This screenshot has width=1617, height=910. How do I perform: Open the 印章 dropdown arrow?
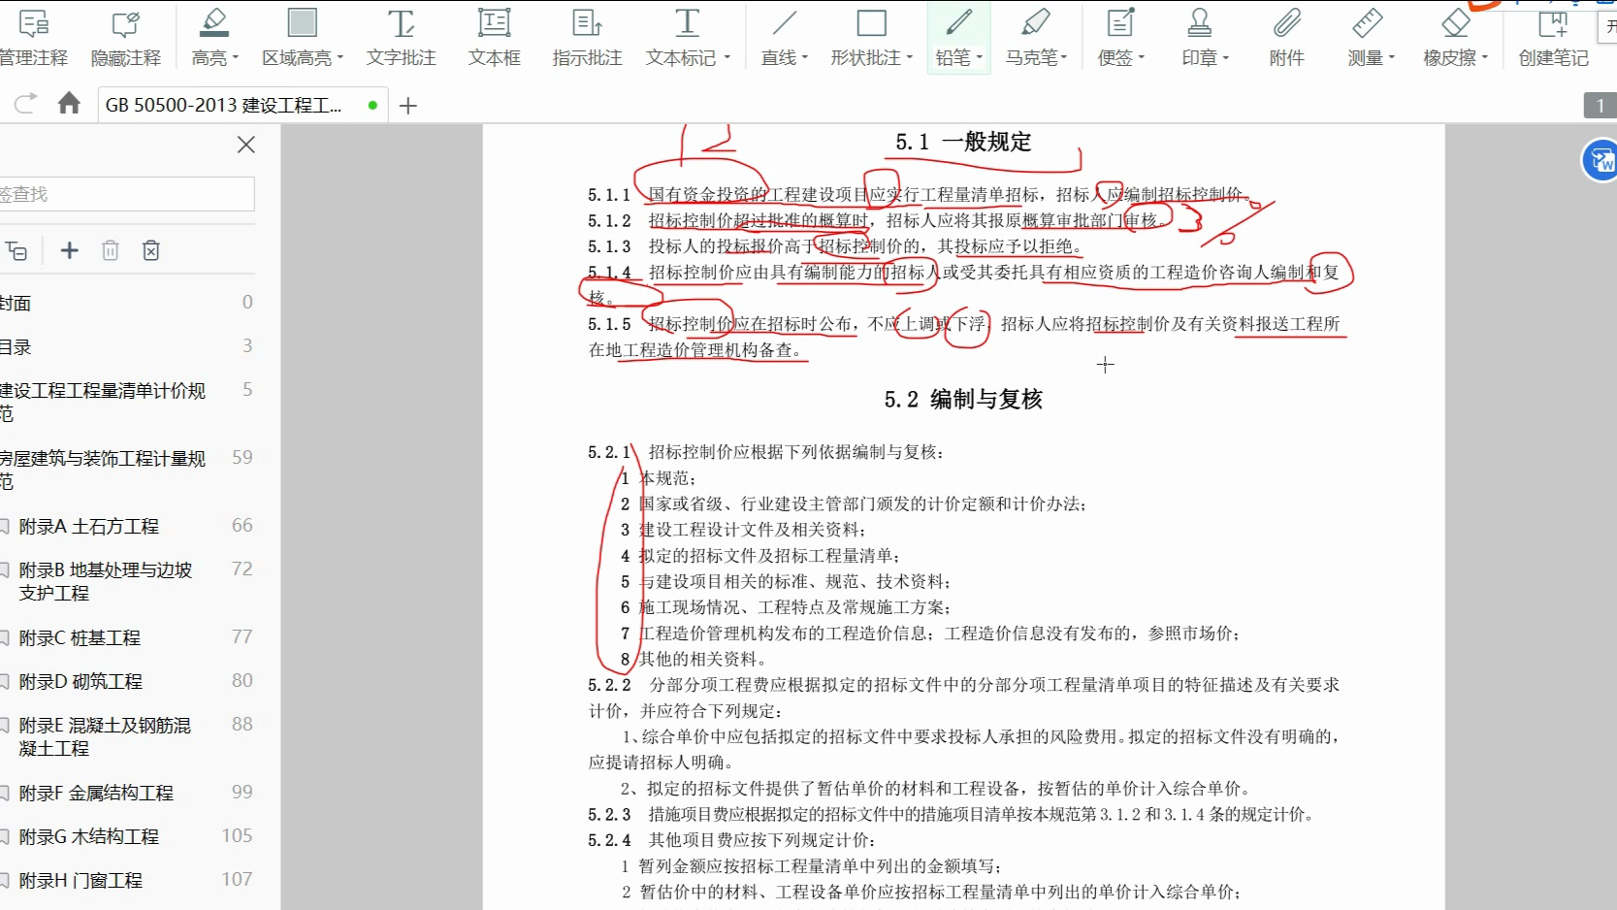1226,58
